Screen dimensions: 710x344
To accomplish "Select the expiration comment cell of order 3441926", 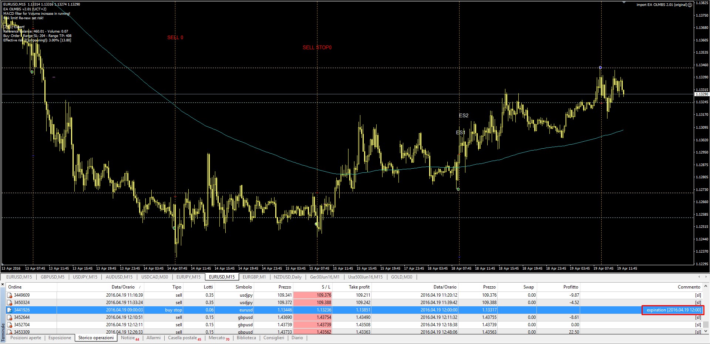I will pyautogui.click(x=673, y=310).
